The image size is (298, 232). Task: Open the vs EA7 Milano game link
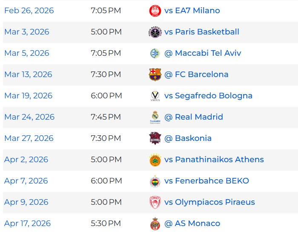192,11
